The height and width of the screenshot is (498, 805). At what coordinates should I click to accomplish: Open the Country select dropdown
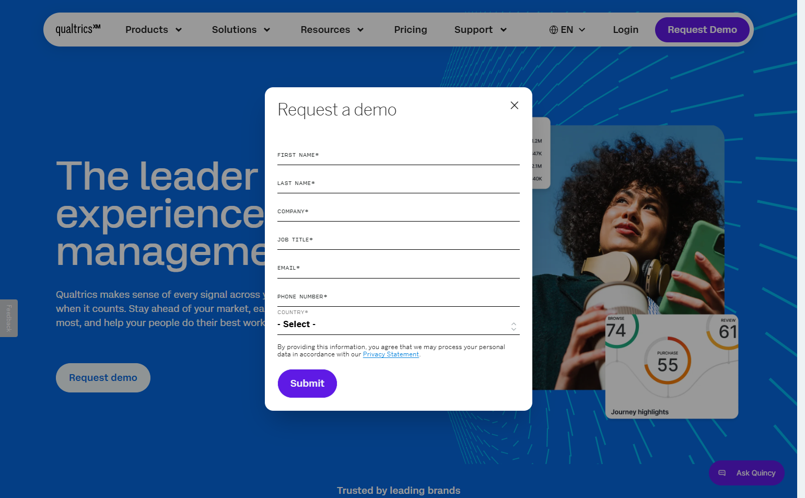coord(398,325)
